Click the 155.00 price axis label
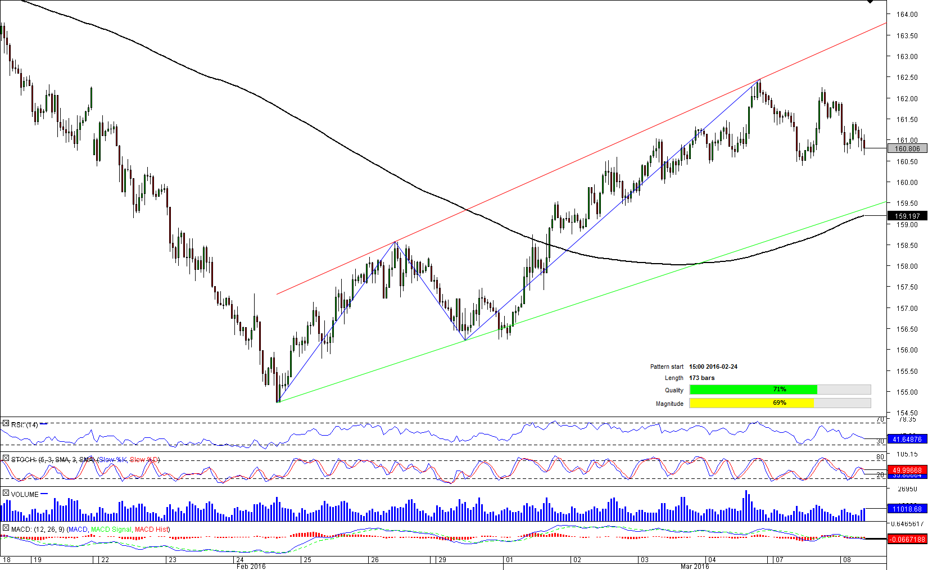The height and width of the screenshot is (570, 928). click(907, 392)
